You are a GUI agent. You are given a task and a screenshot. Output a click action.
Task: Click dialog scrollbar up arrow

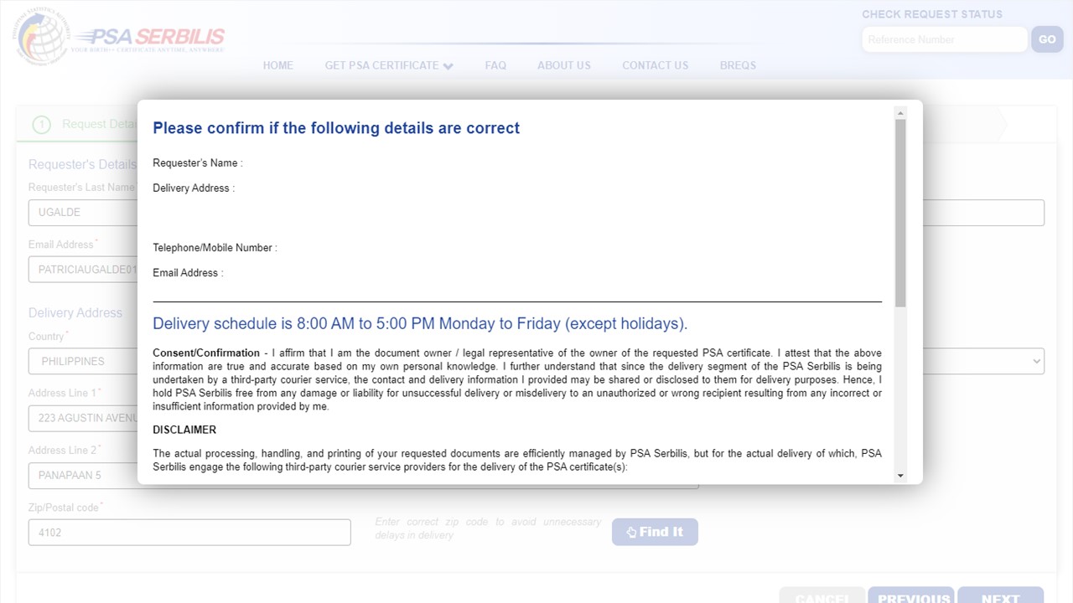(900, 113)
